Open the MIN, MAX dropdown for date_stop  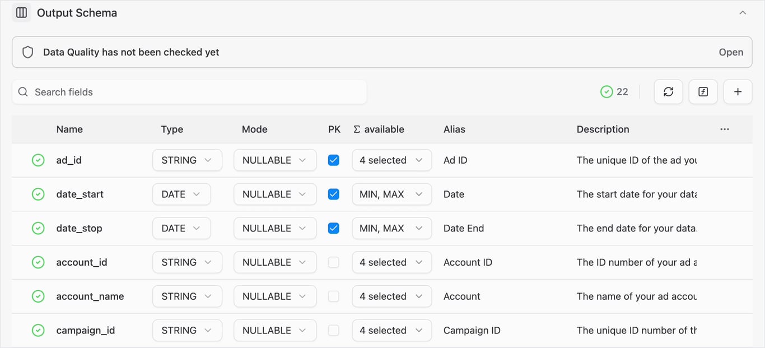391,228
